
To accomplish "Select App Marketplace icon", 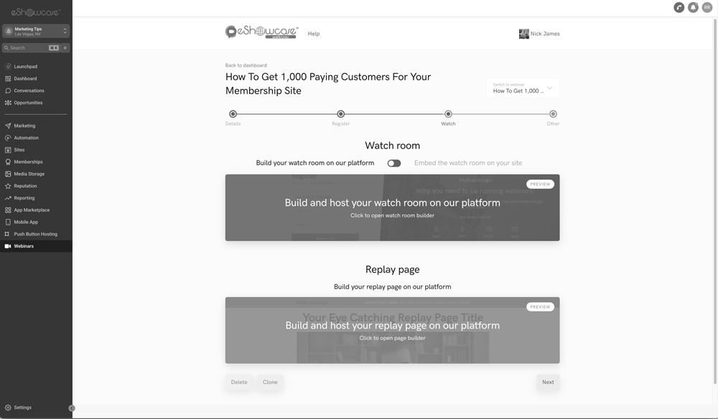I will tap(8, 210).
